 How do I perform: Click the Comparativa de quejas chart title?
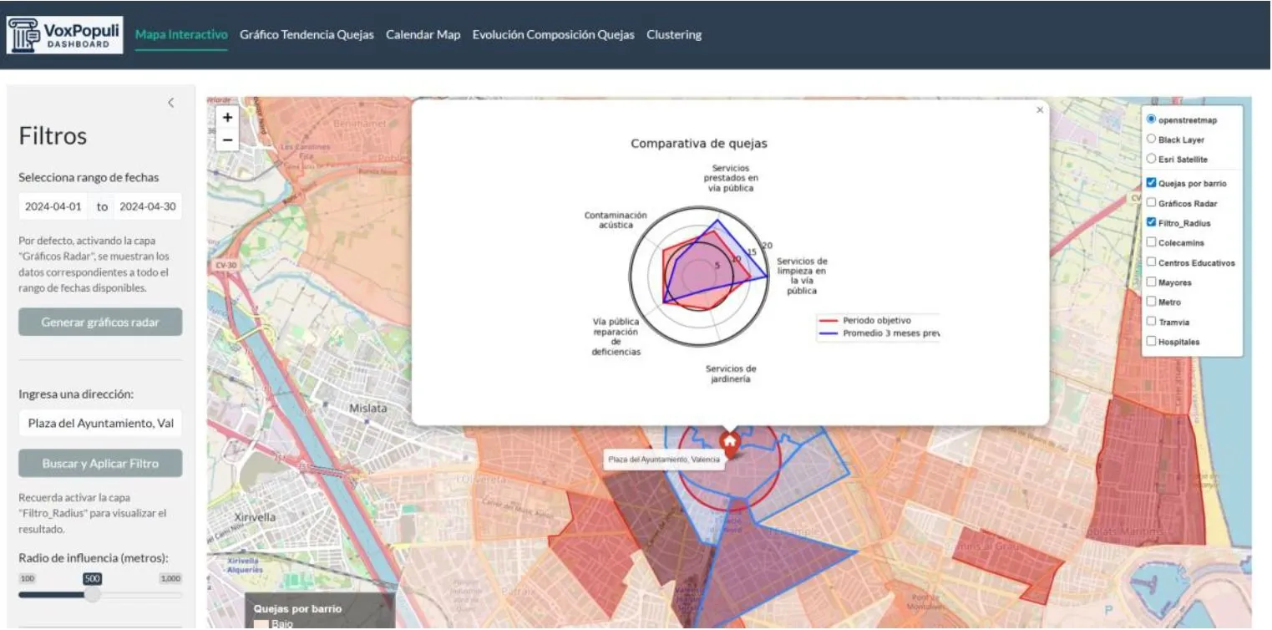698,144
